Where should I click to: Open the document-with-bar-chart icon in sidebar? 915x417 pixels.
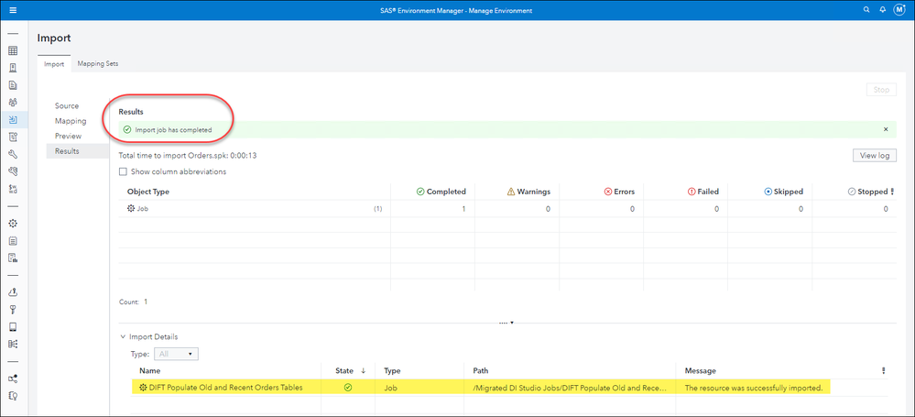click(x=13, y=258)
